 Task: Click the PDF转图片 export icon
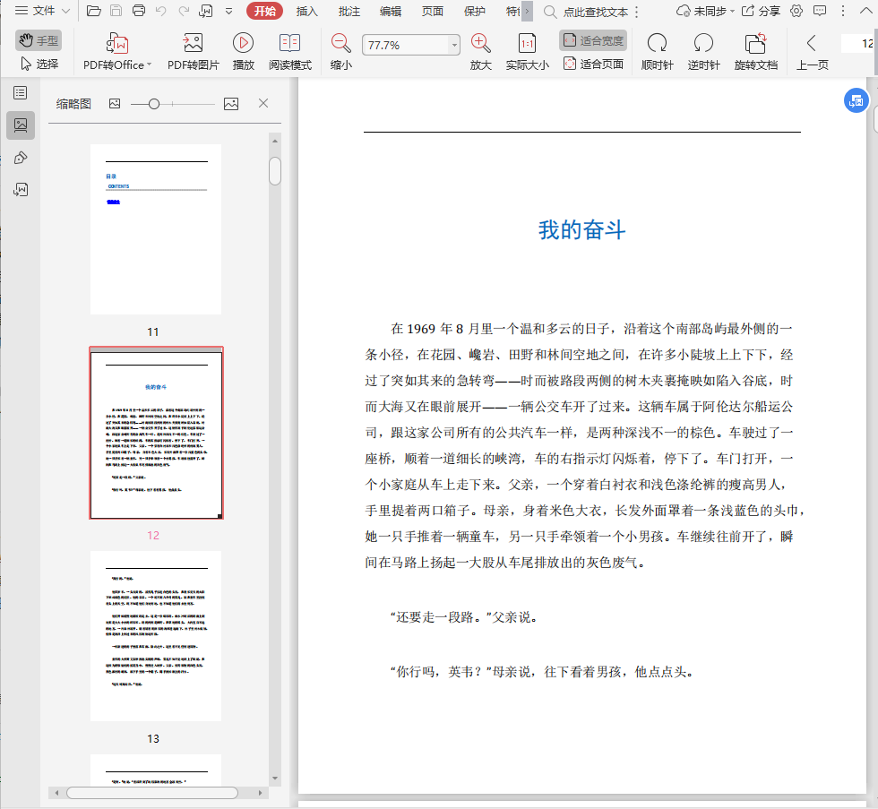[193, 43]
